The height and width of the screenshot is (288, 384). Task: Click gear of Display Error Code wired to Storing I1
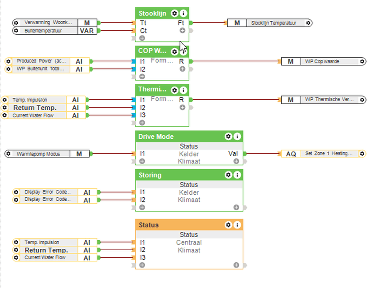click(16, 192)
